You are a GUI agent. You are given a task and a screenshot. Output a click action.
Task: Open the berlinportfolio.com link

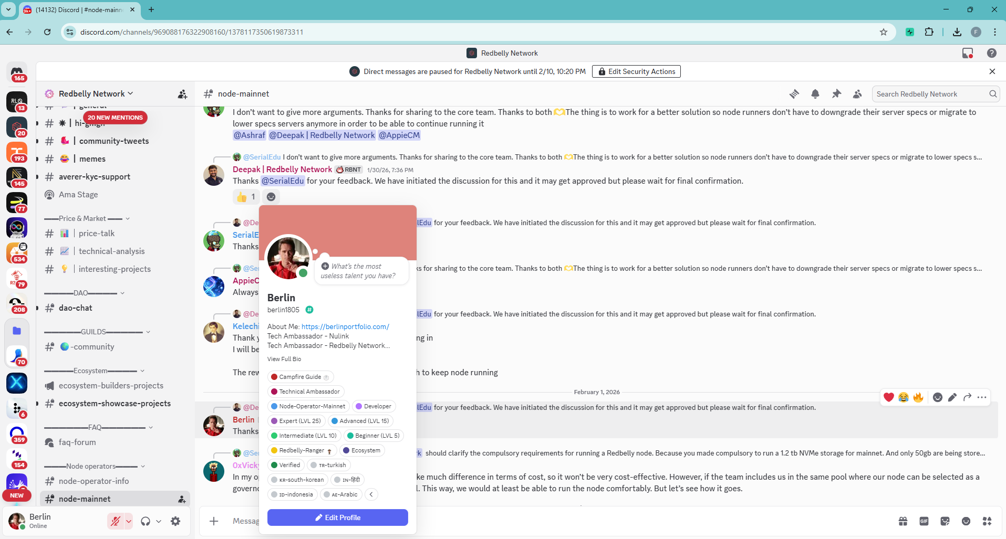[345, 326]
